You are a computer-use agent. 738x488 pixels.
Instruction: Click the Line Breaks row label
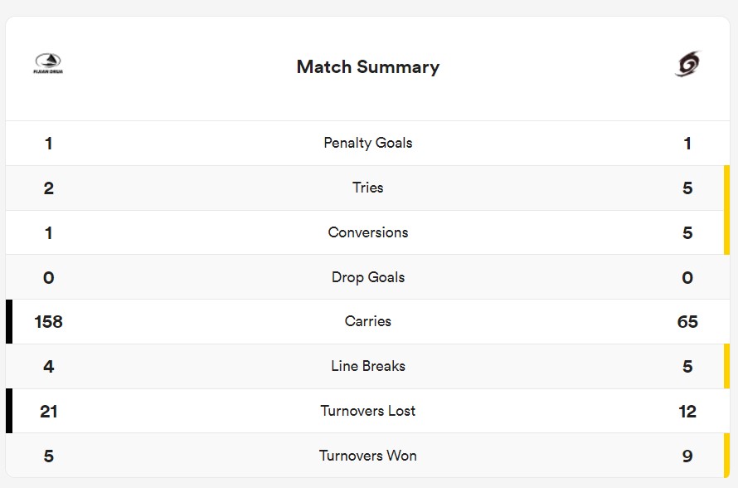(368, 366)
